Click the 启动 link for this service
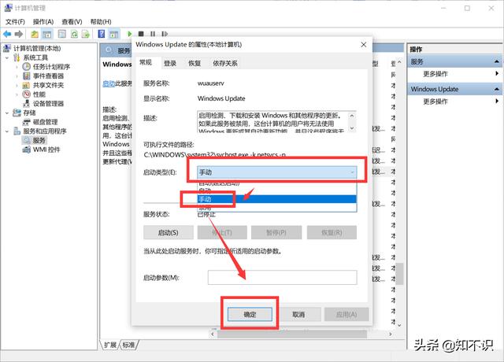This screenshot has height=362, width=504. [109, 83]
